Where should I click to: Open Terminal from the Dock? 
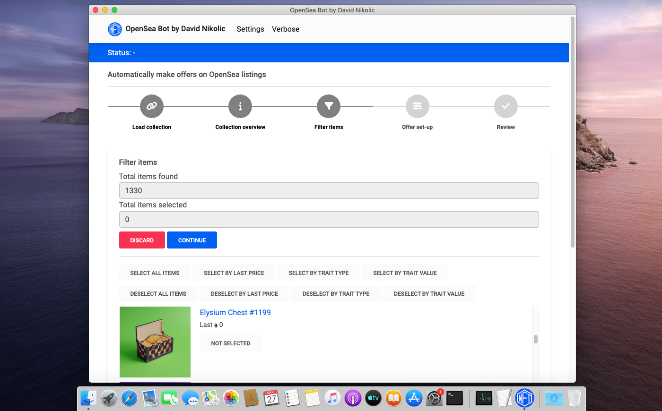pos(454,398)
